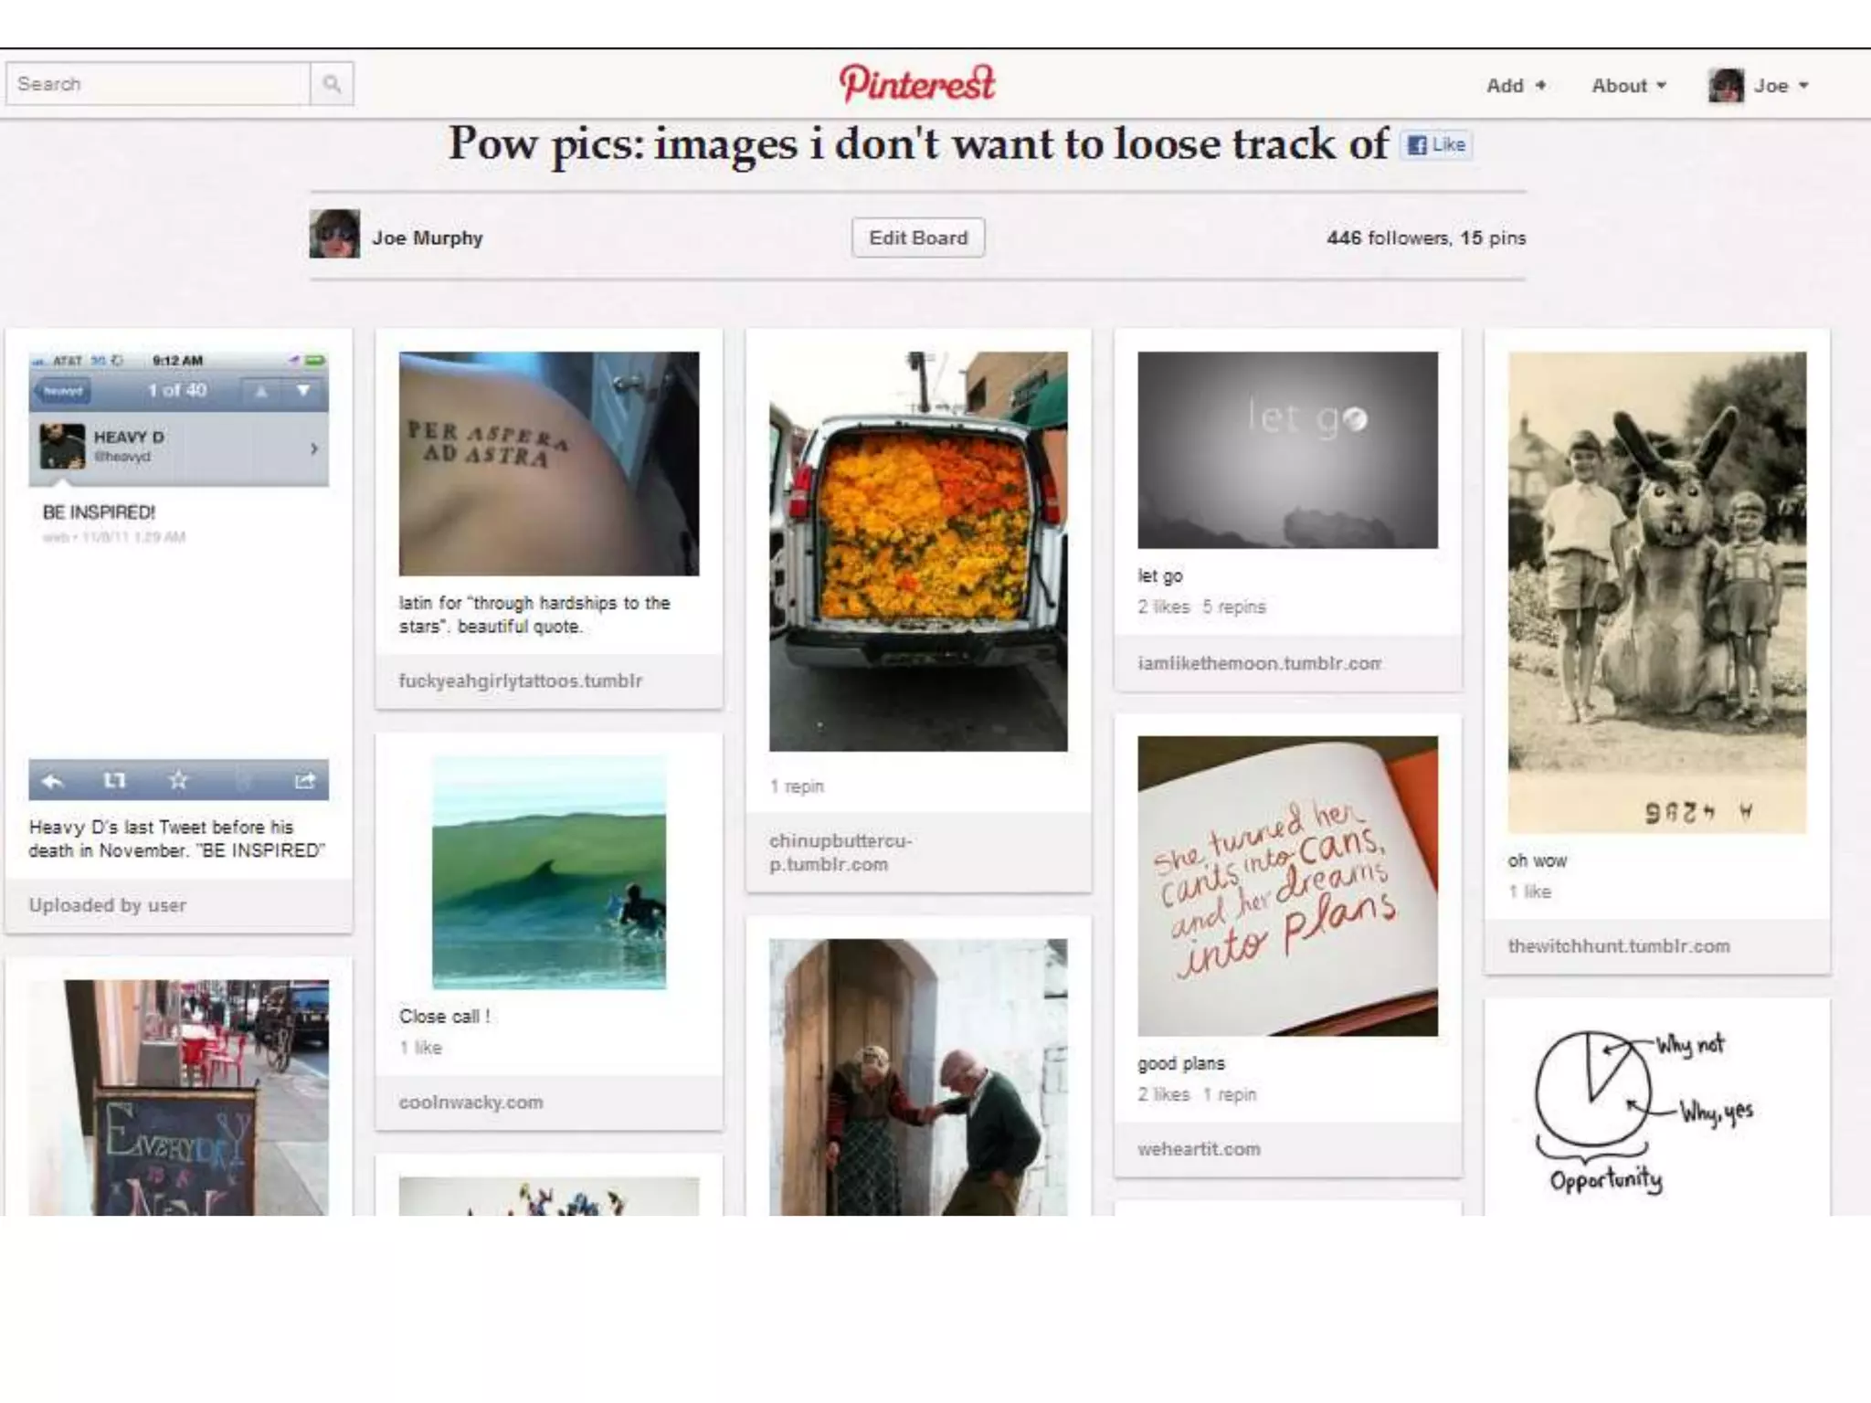
Task: Open the 'let go' pin image
Action: tap(1286, 449)
